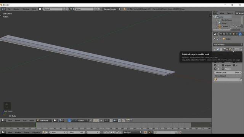Click the timeline editor type icon

(3, 132)
